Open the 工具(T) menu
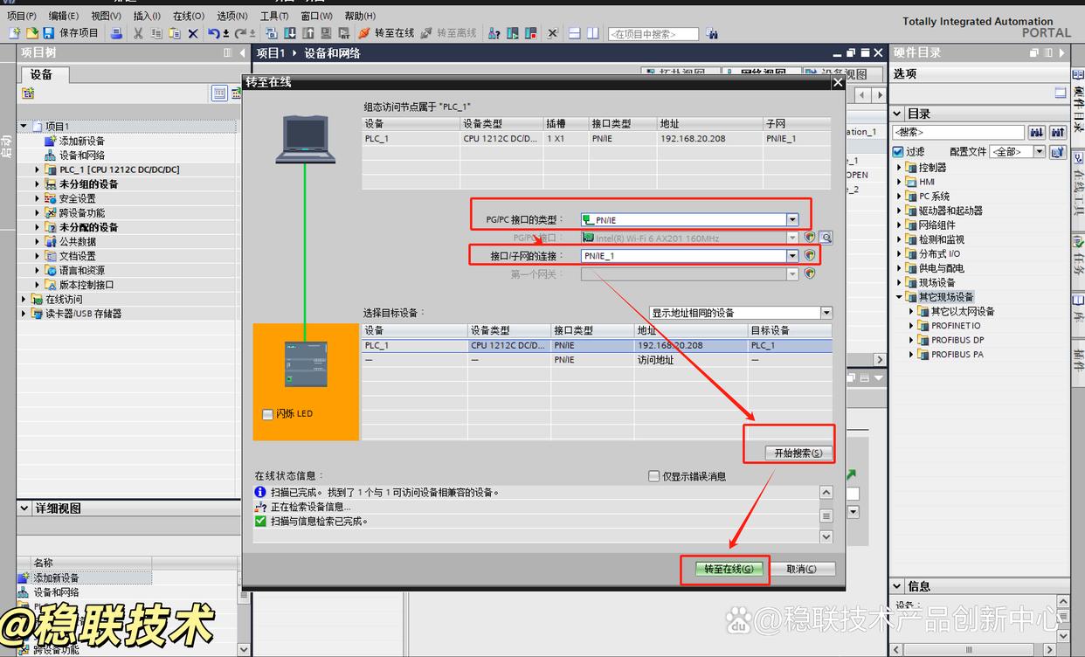1085x657 pixels. (274, 16)
